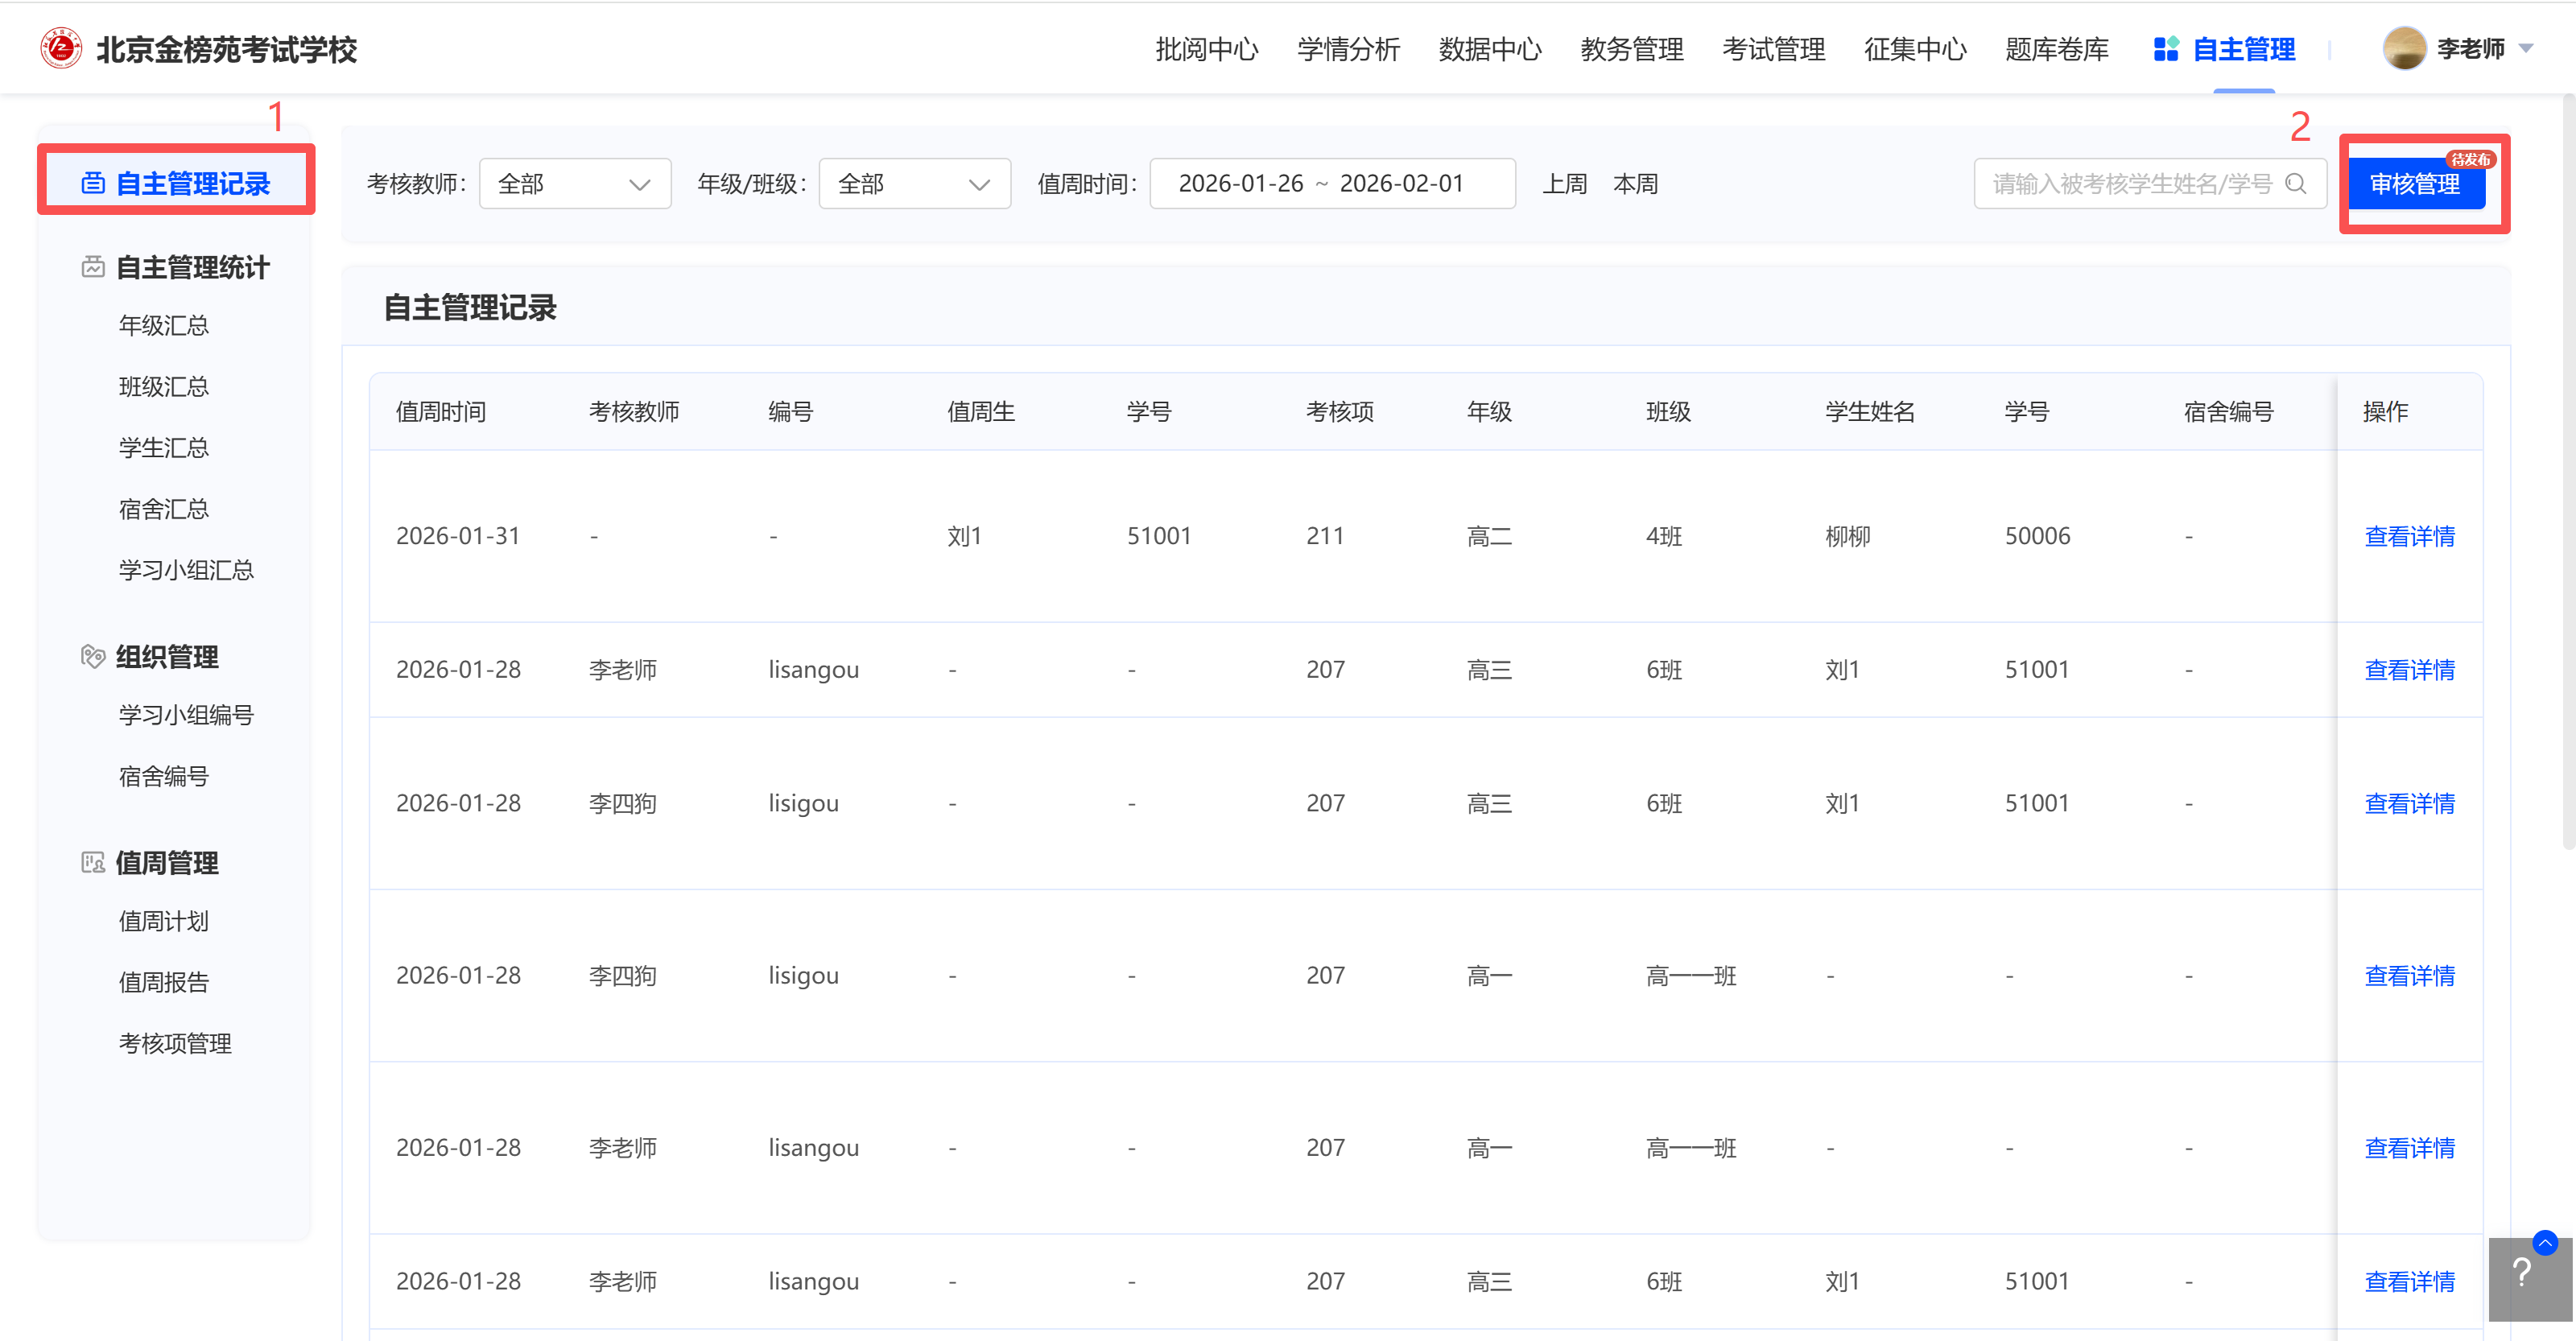This screenshot has width=2576, height=1341.
Task: Click the school logo icon
Action: [x=61, y=48]
